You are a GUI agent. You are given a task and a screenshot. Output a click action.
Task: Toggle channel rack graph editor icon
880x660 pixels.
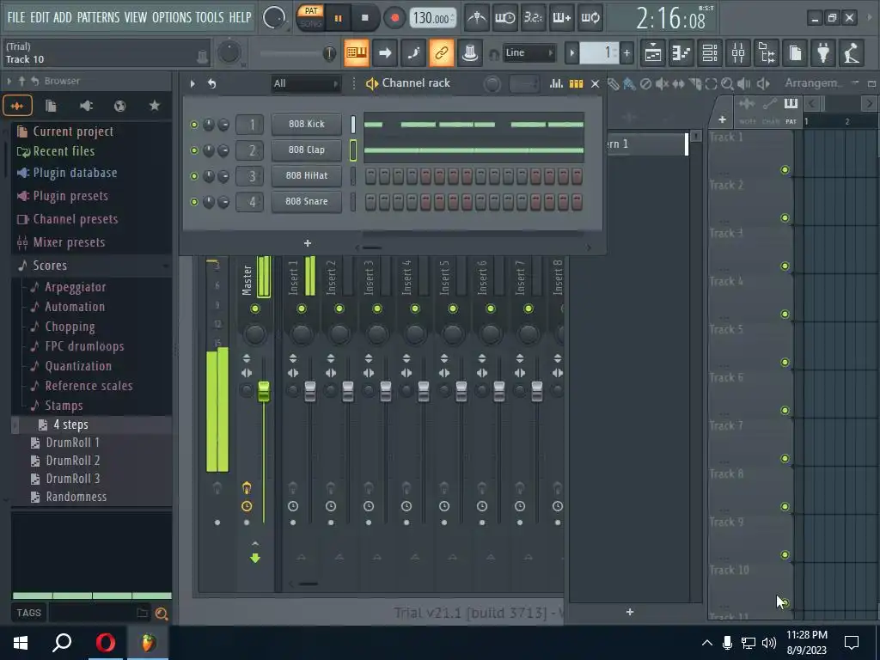(556, 83)
